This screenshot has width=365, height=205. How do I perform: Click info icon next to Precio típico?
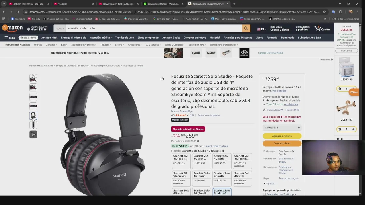pyautogui.click(x=198, y=141)
